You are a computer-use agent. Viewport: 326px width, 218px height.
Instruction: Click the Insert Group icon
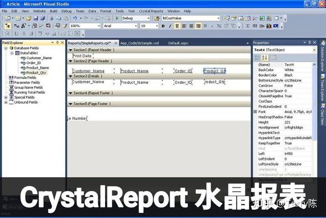click(x=255, y=26)
